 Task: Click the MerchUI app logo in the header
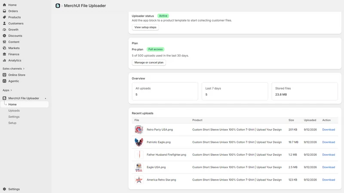click(x=58, y=6)
